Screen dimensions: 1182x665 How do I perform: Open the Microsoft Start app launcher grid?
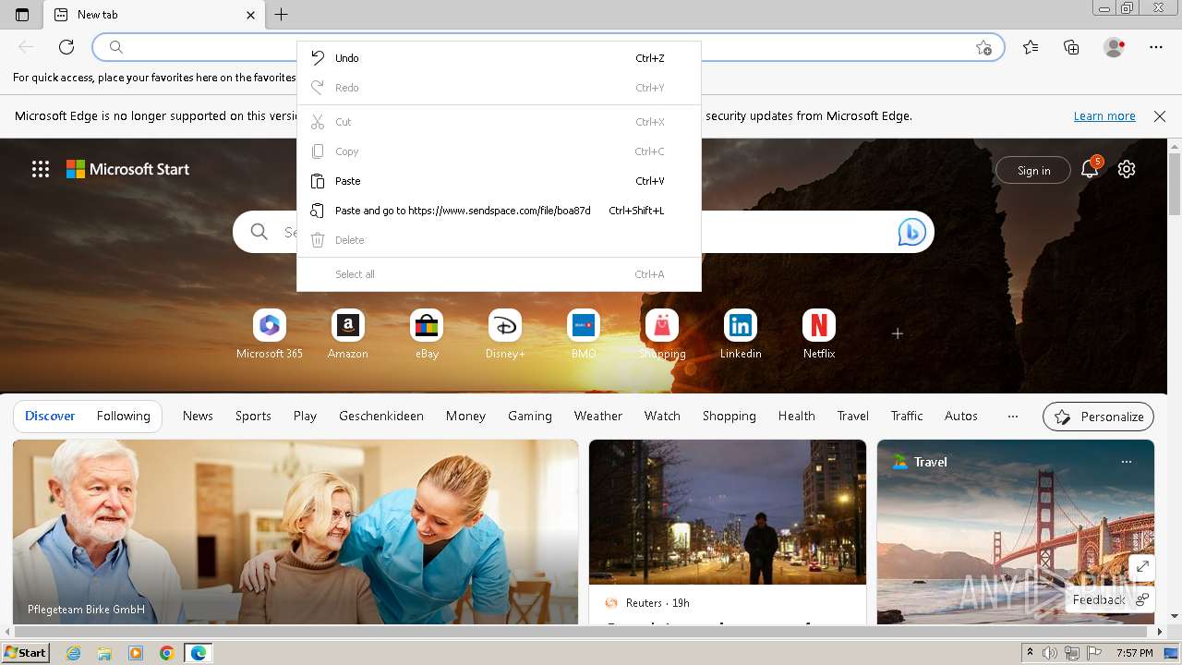41,169
